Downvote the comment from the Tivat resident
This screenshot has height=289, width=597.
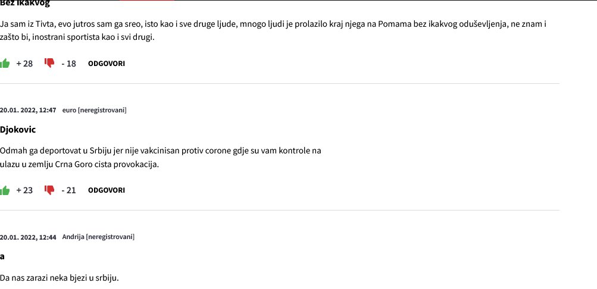tap(49, 63)
